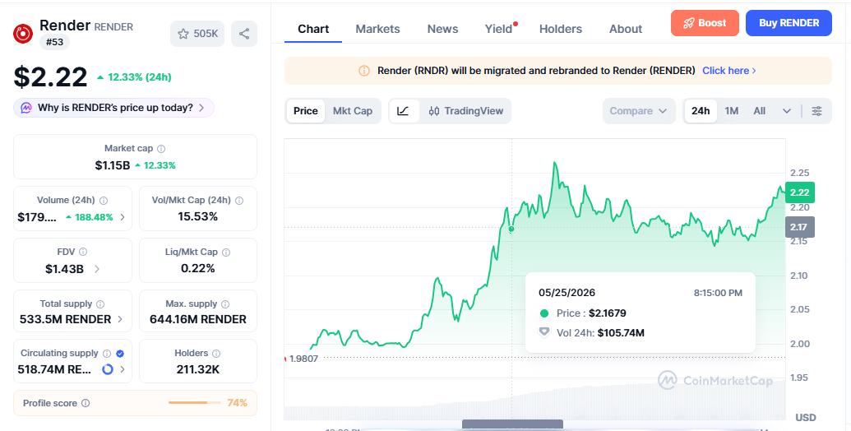Screen dimensions: 851x431
Task: Expand Total supply details arrow
Action: point(120,319)
